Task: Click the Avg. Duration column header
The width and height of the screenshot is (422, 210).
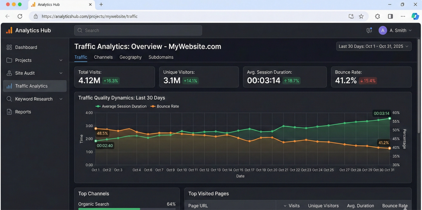Action: 360,206
